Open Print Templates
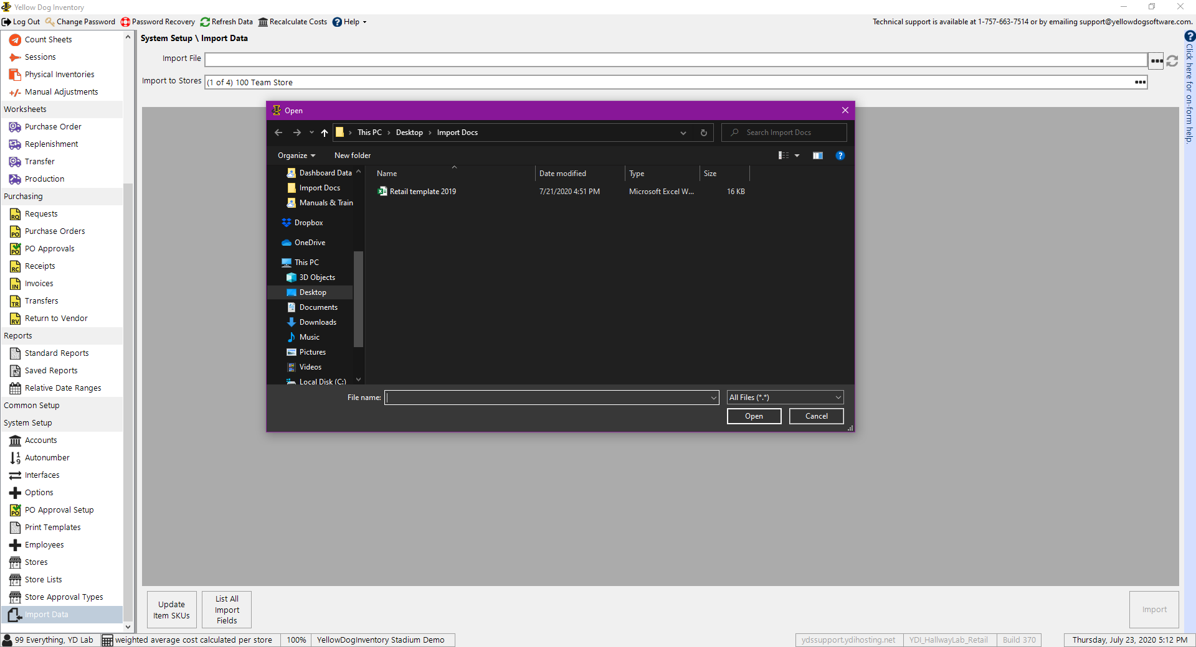 [52, 527]
